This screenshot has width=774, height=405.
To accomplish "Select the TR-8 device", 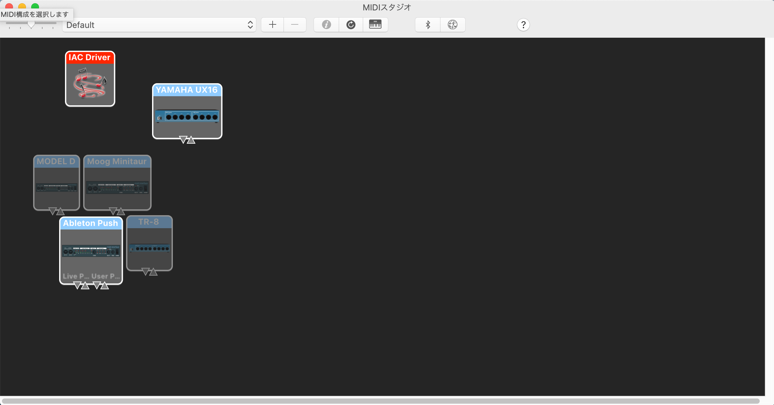I will pyautogui.click(x=149, y=243).
